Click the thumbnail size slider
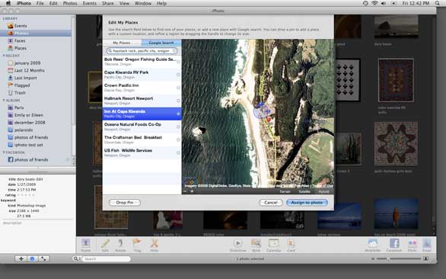446x279 pixels. [x=399, y=258]
